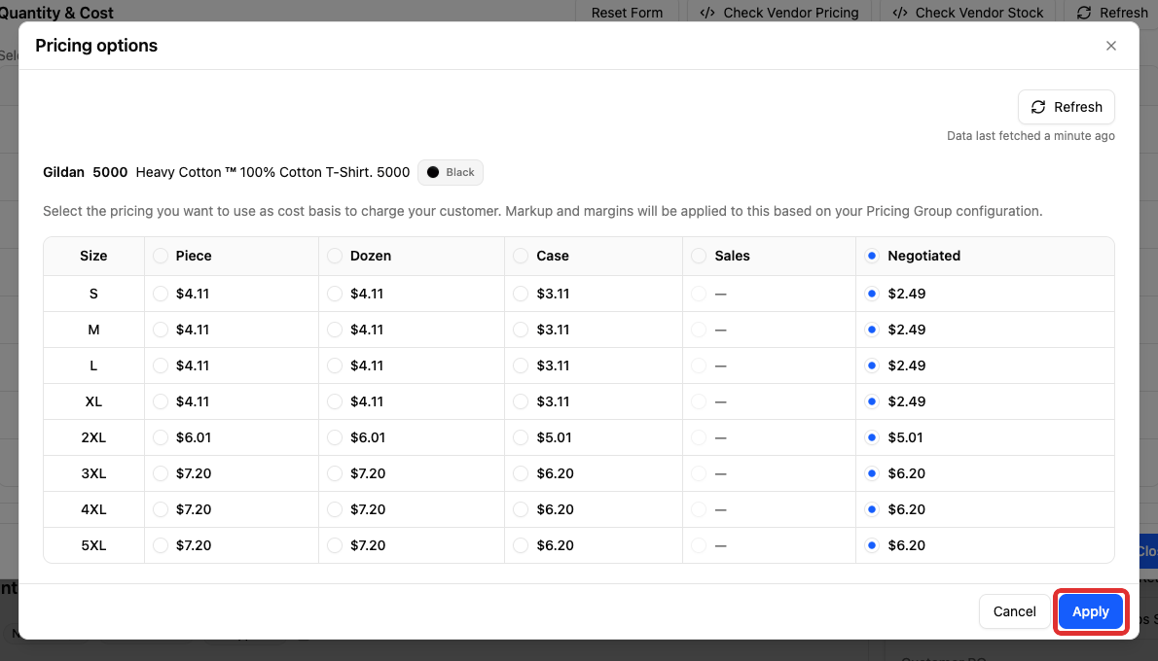Choose Negotiated $2.49 for size M
This screenshot has height=661, width=1158.
click(872, 330)
